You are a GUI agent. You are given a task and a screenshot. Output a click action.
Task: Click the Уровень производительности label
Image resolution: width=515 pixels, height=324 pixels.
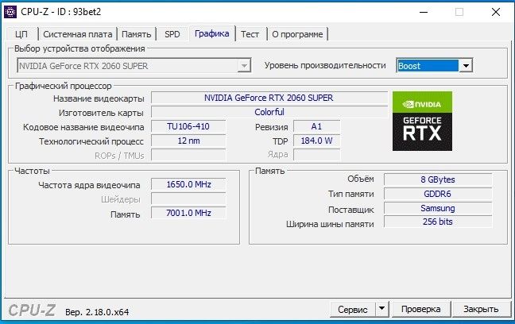coord(325,65)
